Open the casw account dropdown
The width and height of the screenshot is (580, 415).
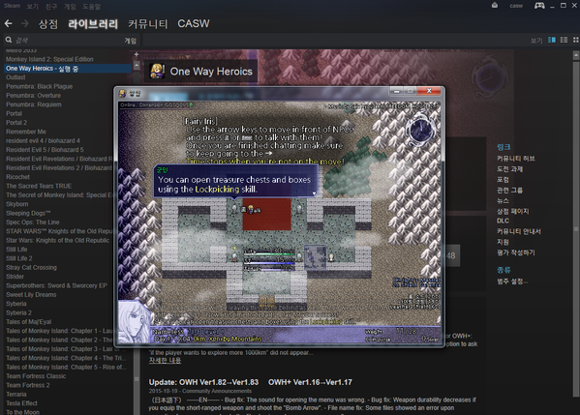(x=516, y=6)
